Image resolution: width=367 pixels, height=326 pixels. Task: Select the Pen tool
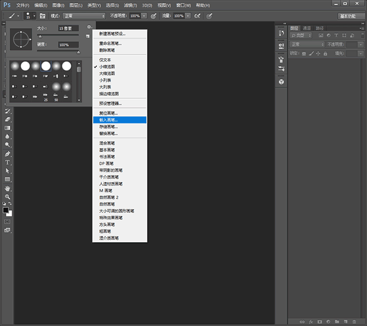point(8,154)
